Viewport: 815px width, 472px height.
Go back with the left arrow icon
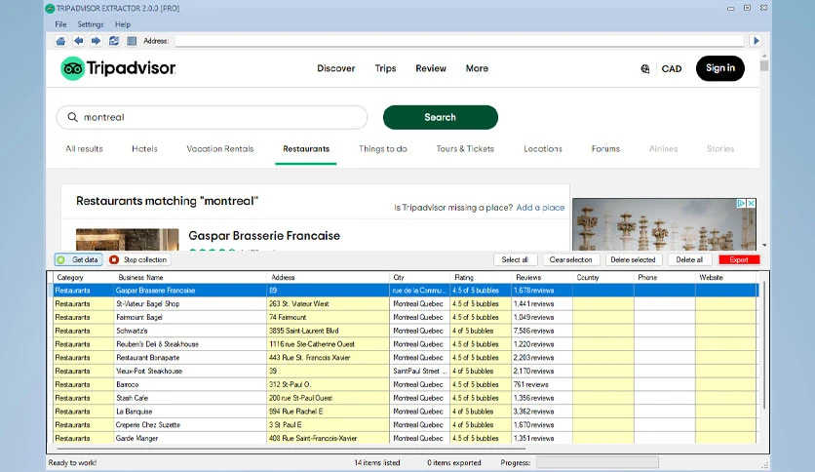point(79,41)
